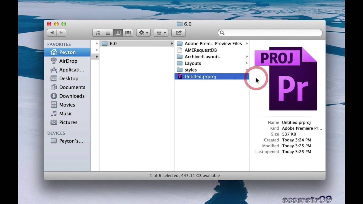Open the Desktop sidebar item
Image resolution: width=363 pixels, height=204 pixels.
point(67,78)
